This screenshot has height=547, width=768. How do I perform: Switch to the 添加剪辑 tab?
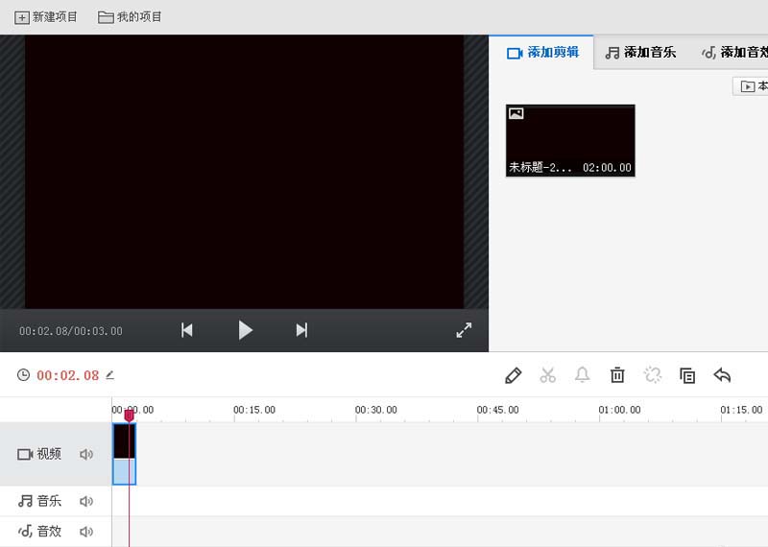542,53
